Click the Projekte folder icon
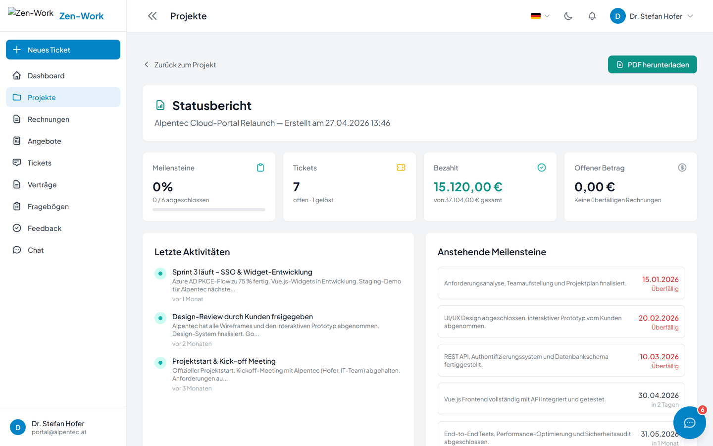 (x=17, y=97)
